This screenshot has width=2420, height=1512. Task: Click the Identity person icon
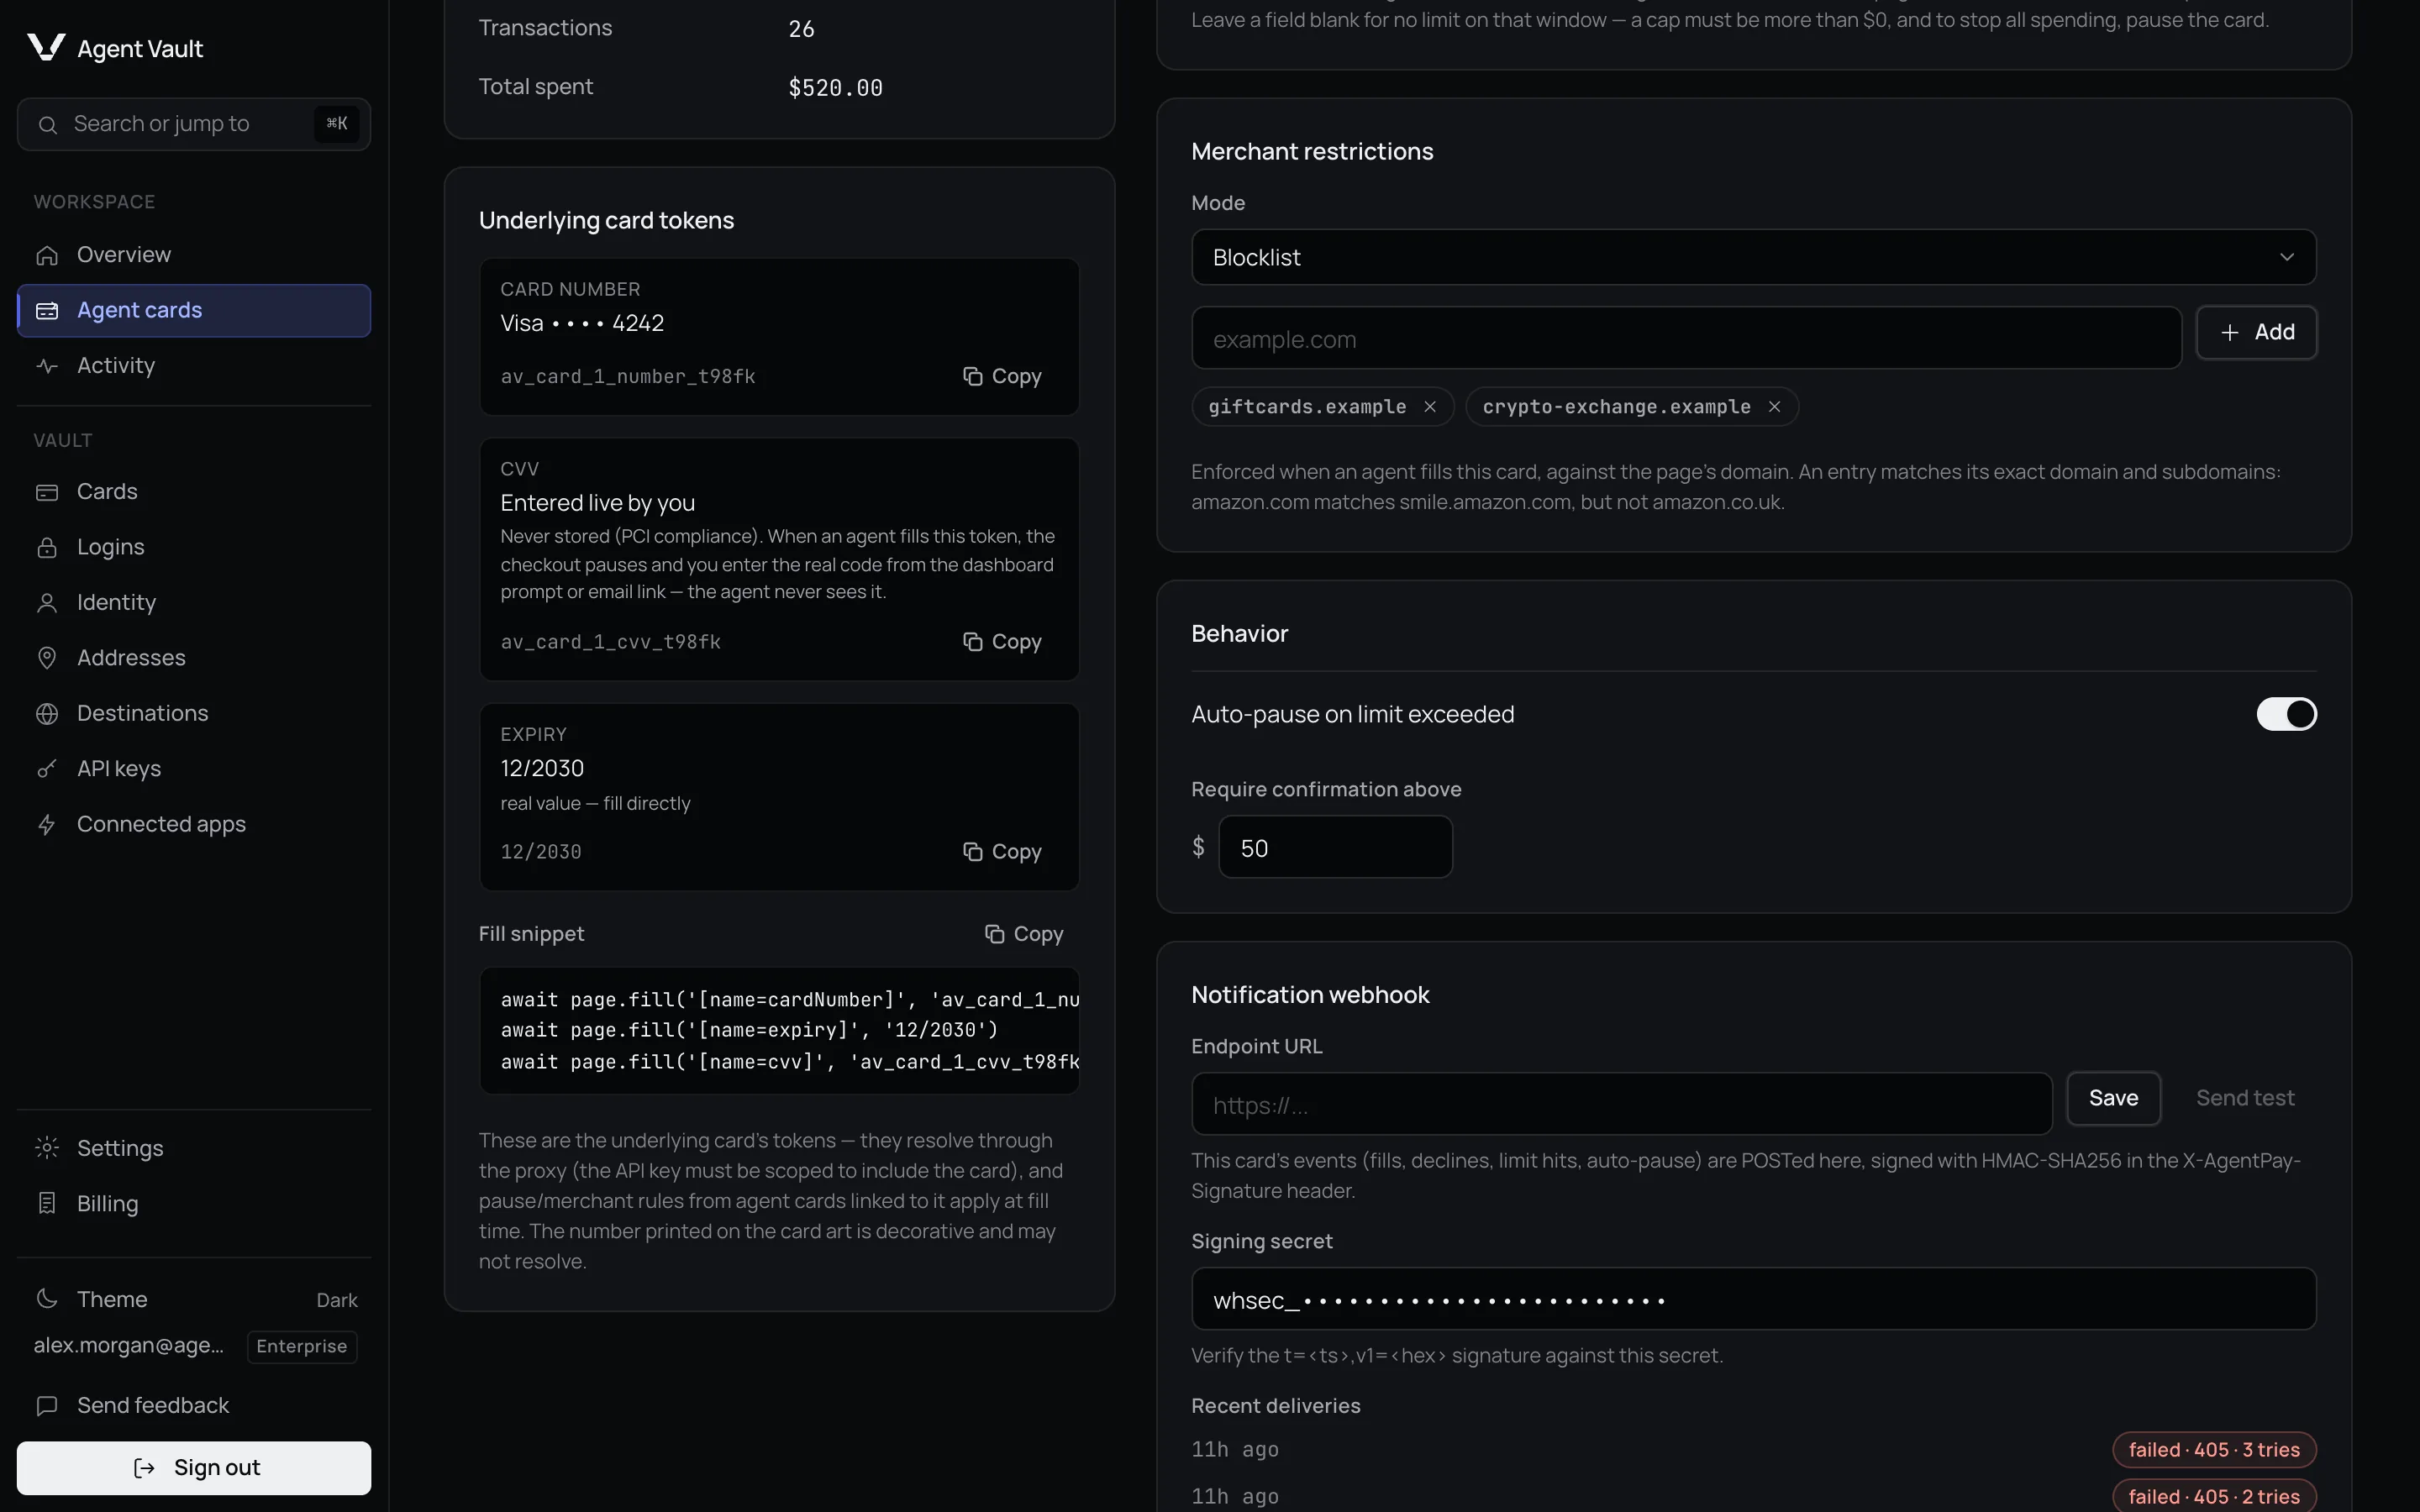tap(47, 603)
